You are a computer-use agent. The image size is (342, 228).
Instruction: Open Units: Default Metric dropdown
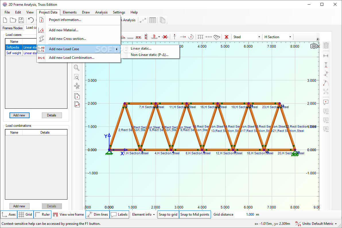[316, 224]
